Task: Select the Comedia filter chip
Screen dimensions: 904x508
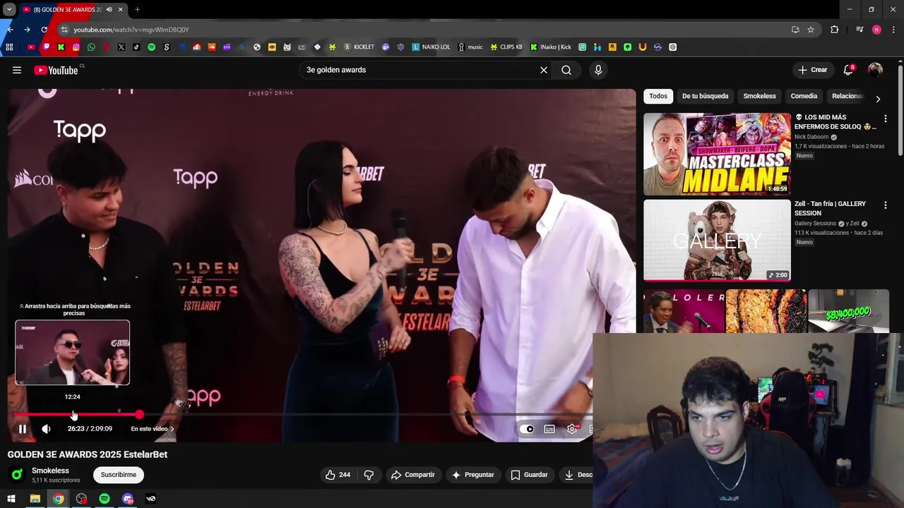Action: (x=804, y=96)
